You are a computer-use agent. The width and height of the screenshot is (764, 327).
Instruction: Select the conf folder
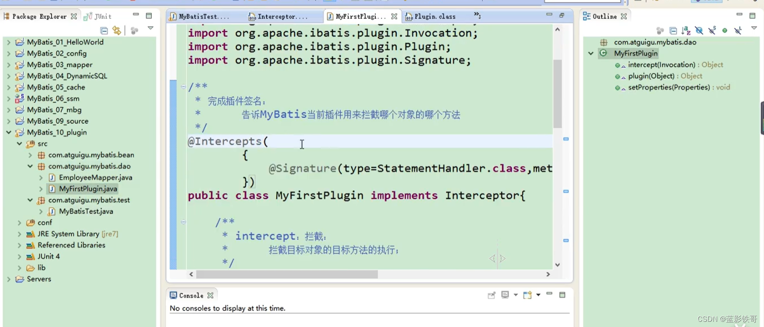(45, 223)
